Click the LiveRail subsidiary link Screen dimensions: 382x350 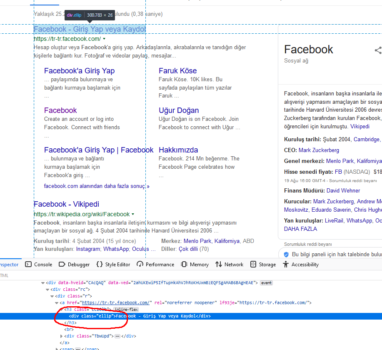(334, 220)
